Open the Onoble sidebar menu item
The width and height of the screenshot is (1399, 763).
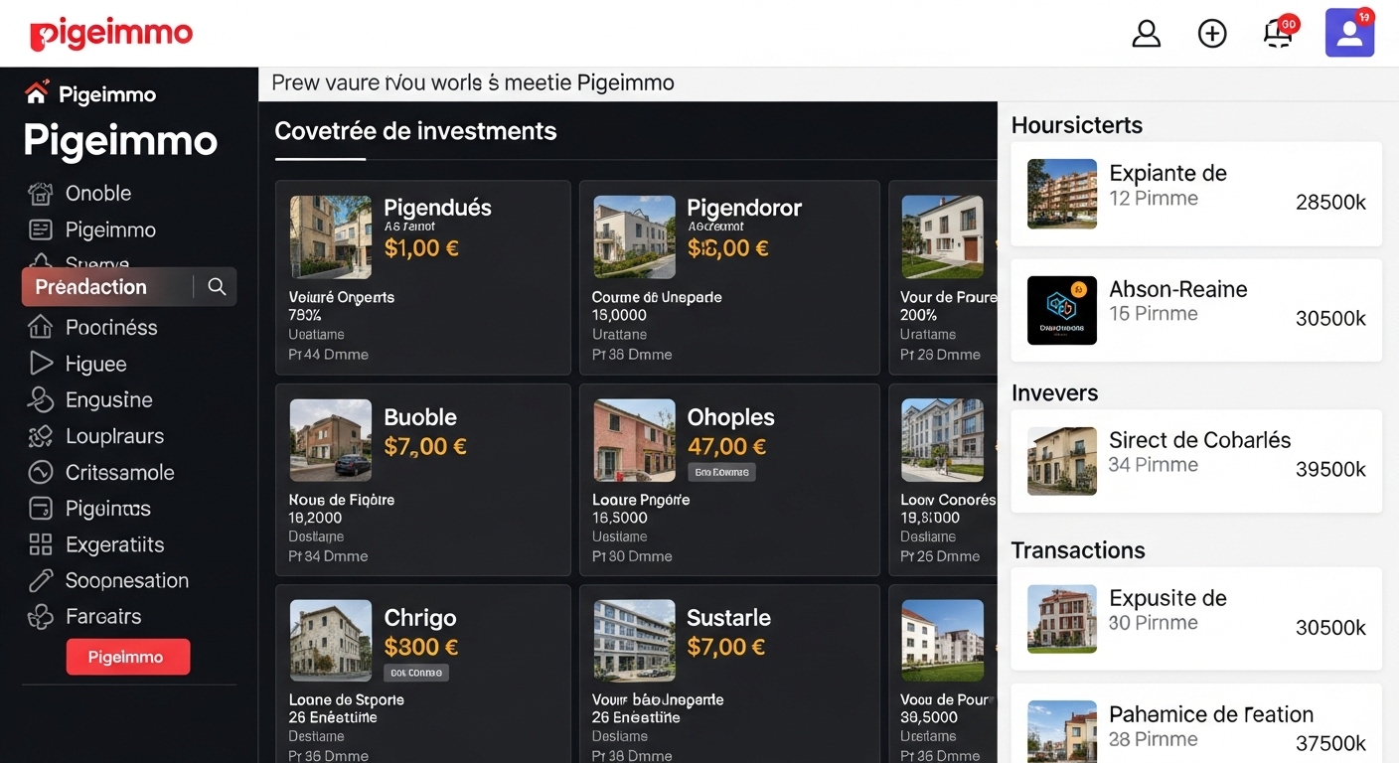click(x=97, y=194)
